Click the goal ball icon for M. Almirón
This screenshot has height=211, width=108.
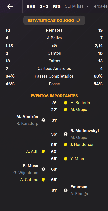(x=43, y=120)
